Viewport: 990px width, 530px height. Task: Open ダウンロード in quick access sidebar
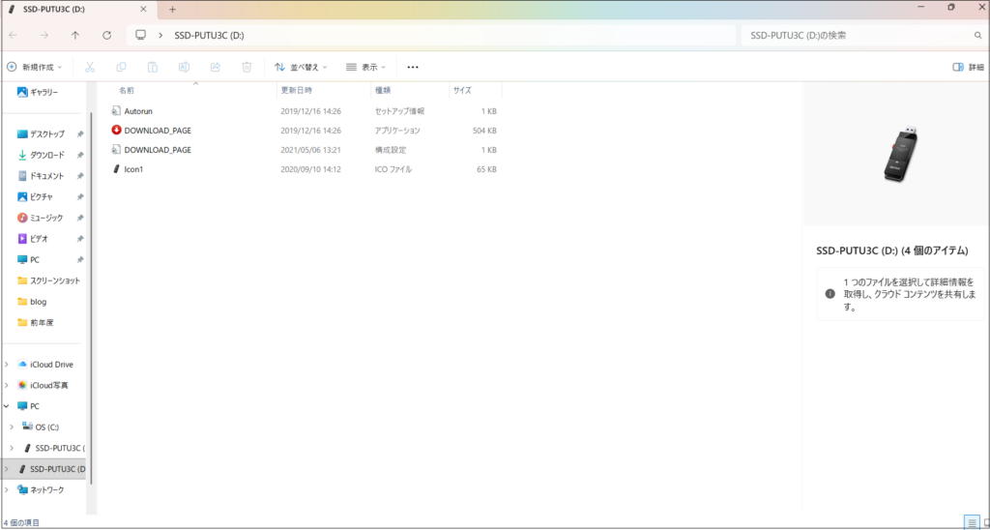46,155
